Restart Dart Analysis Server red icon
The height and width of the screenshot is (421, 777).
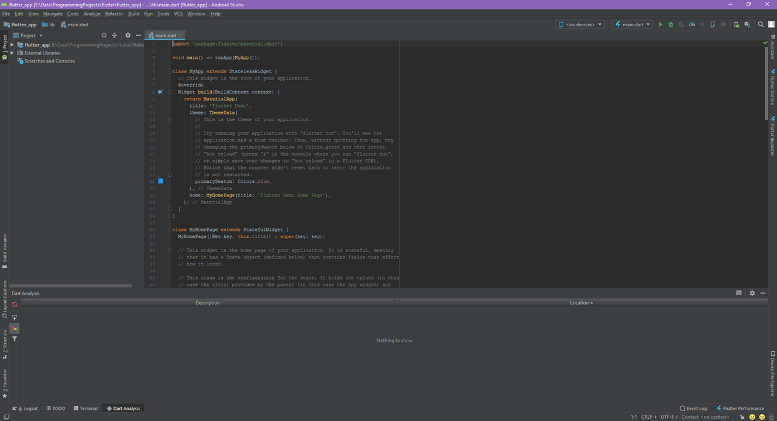pos(15,305)
